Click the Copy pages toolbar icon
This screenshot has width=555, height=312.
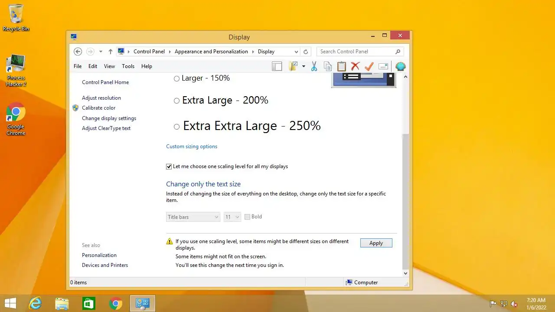tap(328, 66)
